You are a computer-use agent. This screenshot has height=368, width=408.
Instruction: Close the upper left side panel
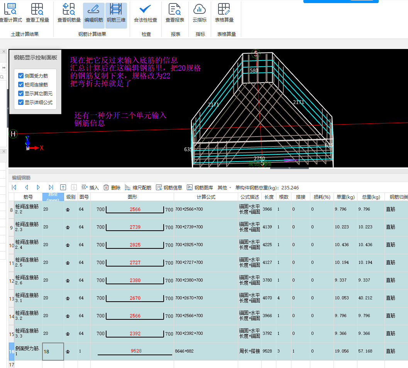[x=4, y=51]
